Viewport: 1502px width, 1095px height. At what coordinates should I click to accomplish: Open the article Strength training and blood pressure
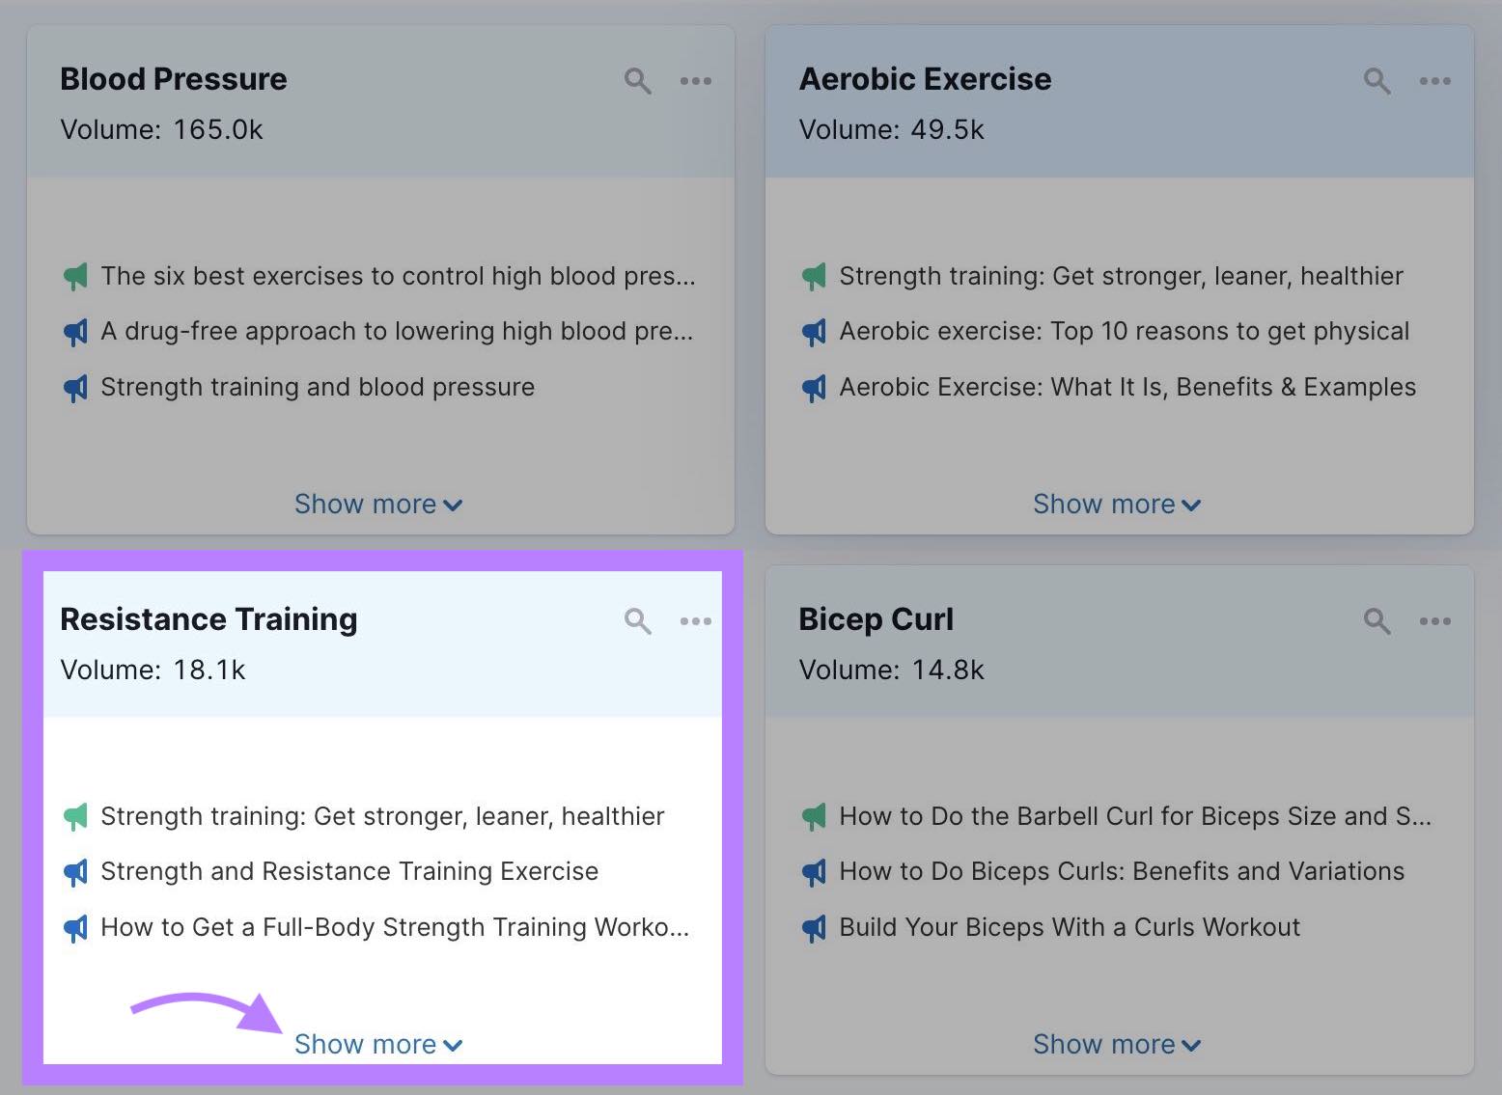coord(318,388)
